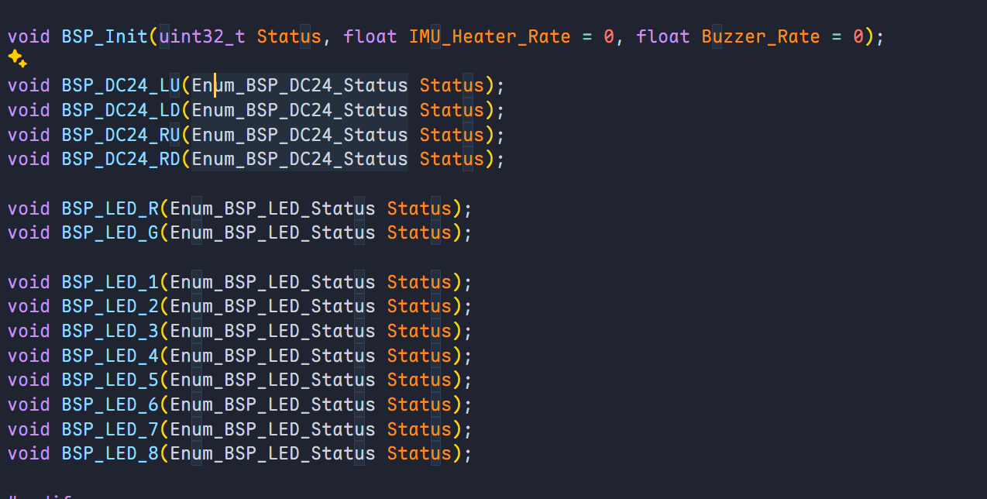Click the BSP_LED_8 function name
The height and width of the screenshot is (499, 987).
[110, 454]
